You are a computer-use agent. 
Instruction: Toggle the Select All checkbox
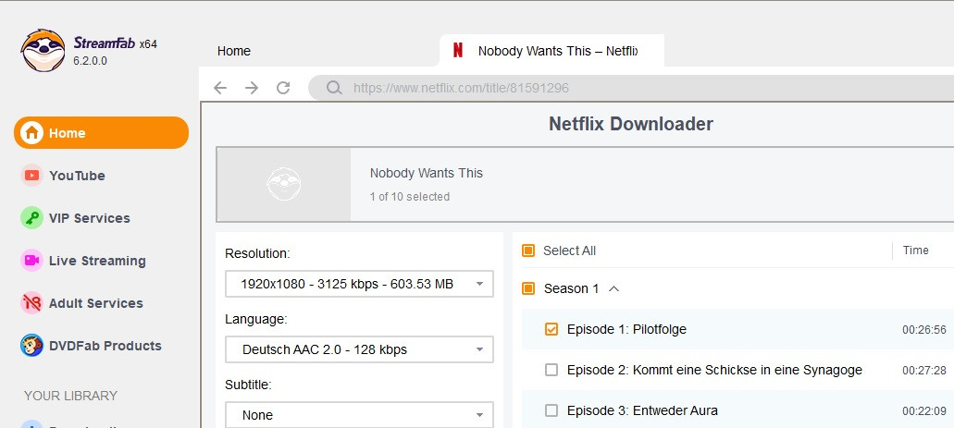point(528,251)
